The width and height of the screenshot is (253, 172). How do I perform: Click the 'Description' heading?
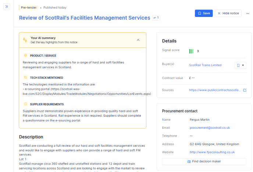click(31, 137)
